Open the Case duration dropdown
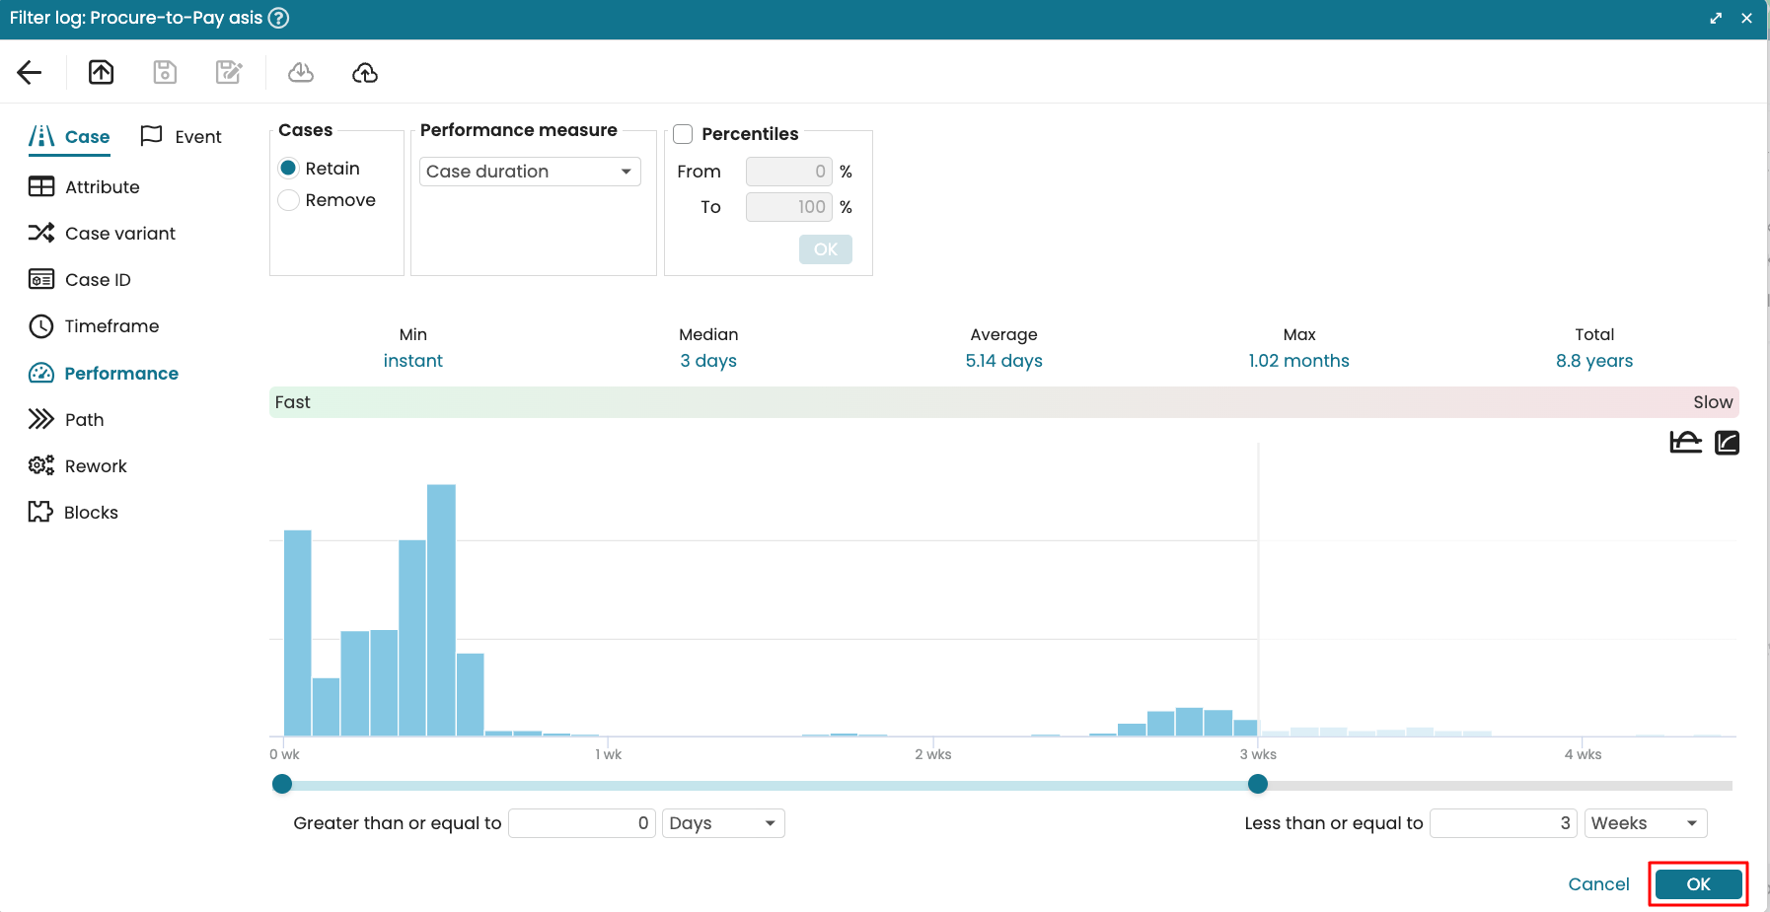This screenshot has height=912, width=1770. coord(530,172)
